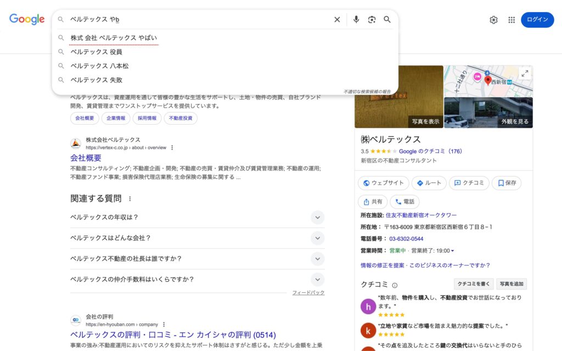
Task: Click the 採用情報 sitelink chip
Action: (147, 118)
